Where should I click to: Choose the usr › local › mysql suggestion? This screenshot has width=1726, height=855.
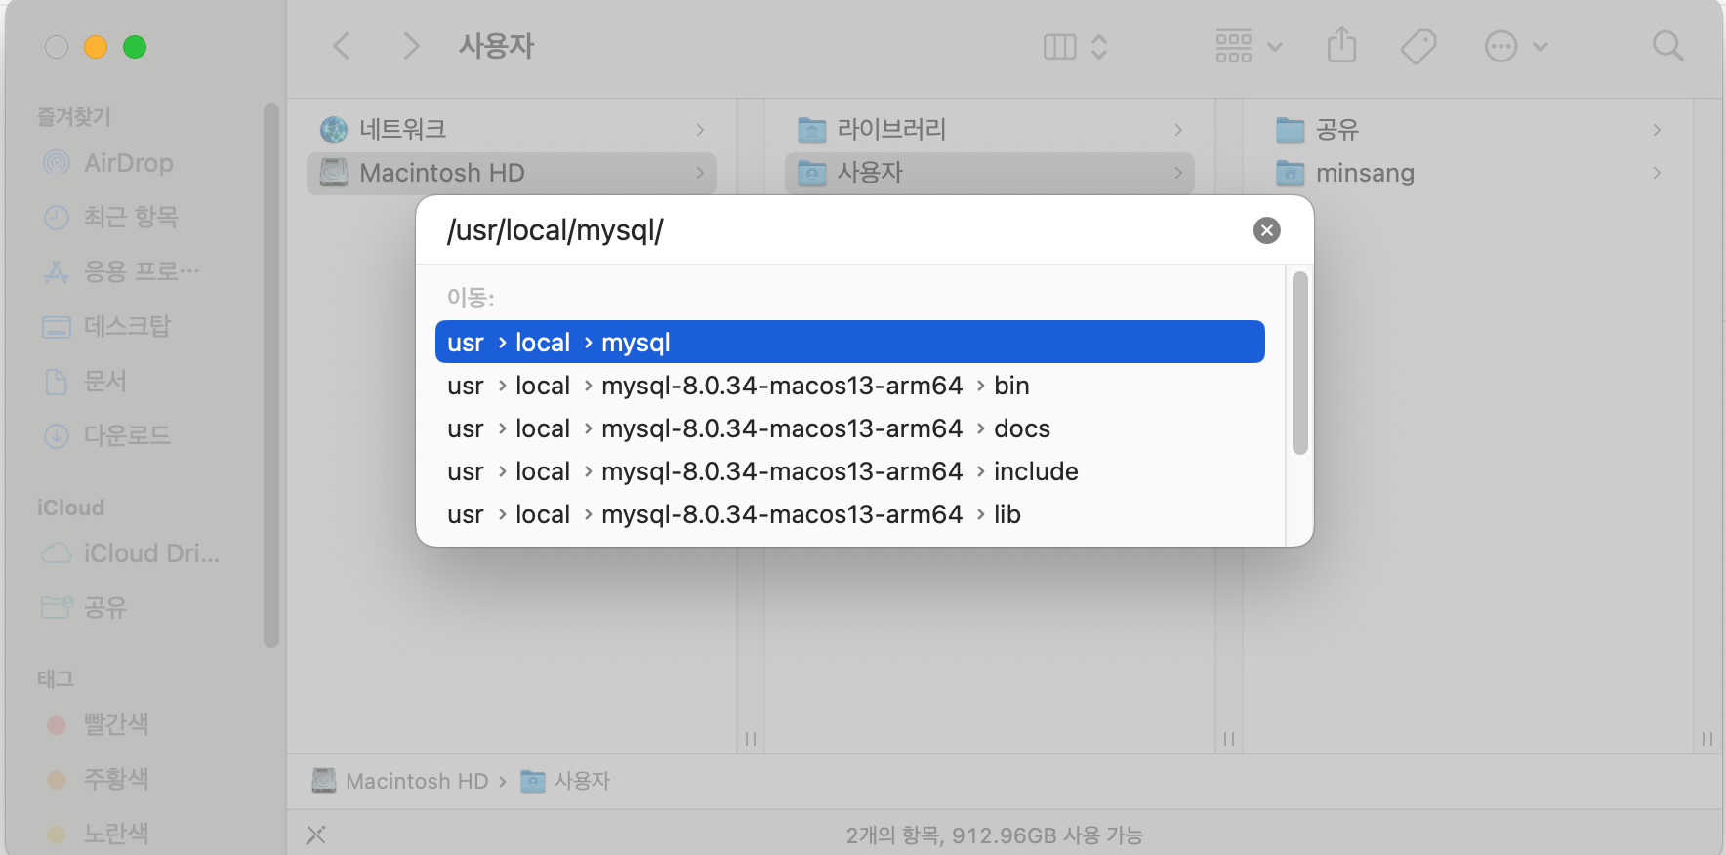(850, 343)
